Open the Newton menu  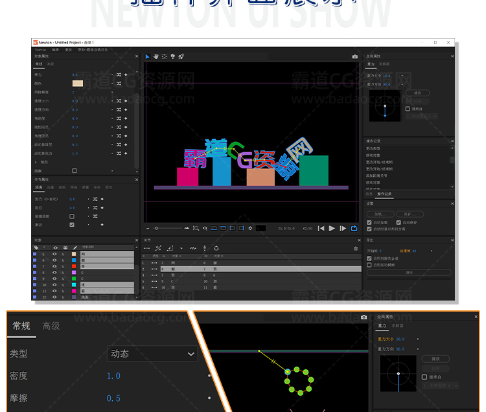click(x=40, y=50)
